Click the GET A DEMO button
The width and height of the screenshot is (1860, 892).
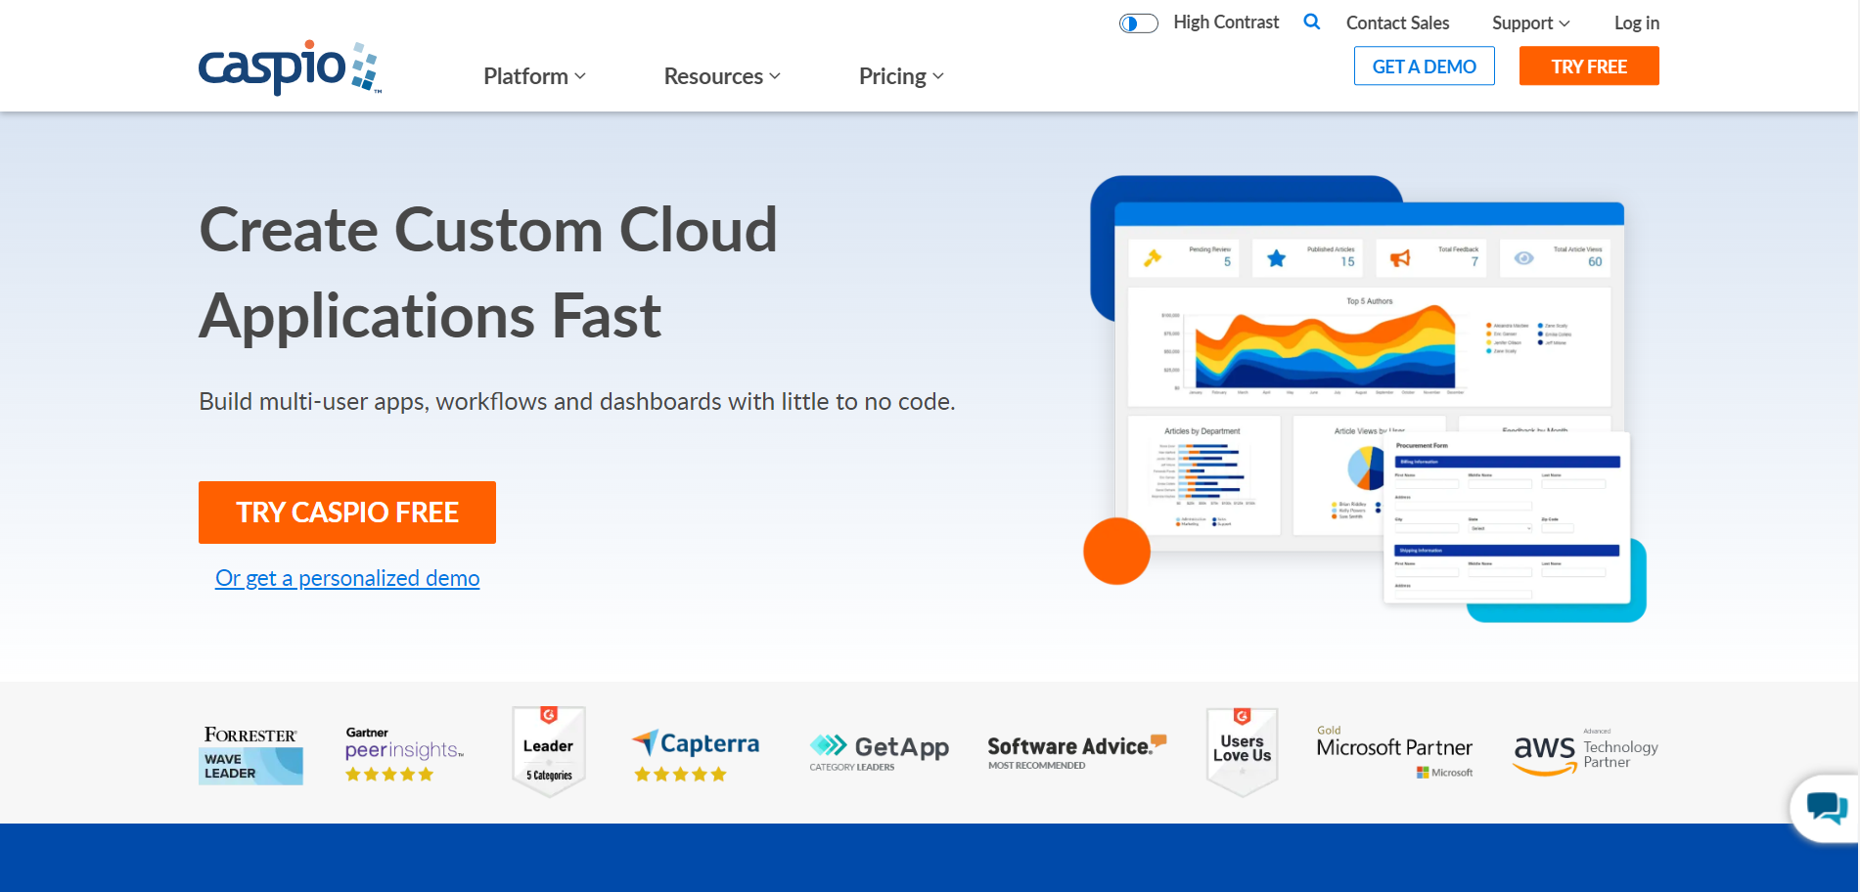pos(1424,66)
